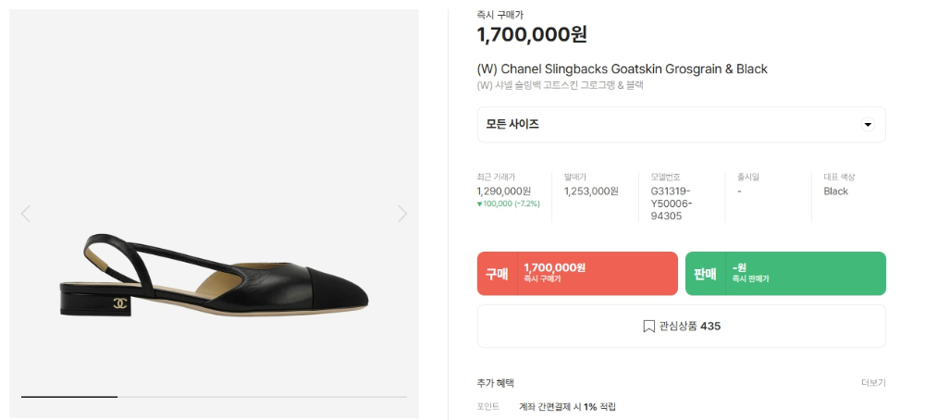
Task: Click the product title Chanel Slingbacks Goatskin
Action: 622,69
